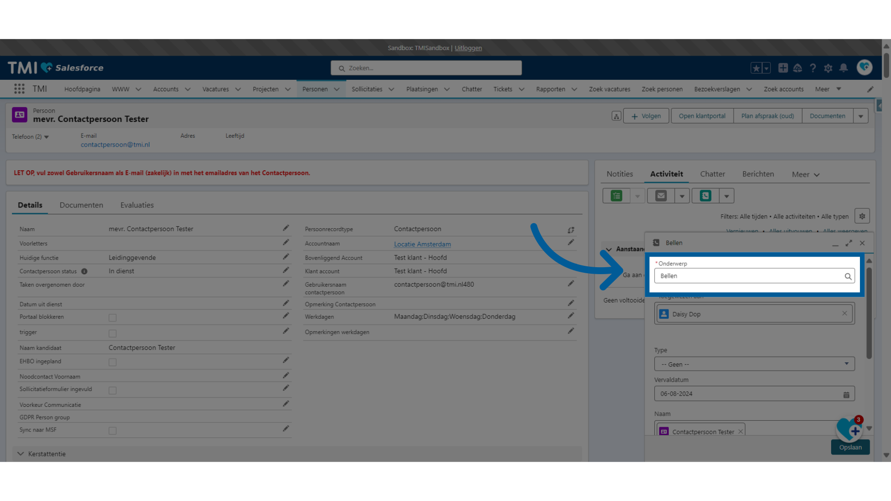Click the email compose icon in activity toolbar
Viewport: 891px width, 501px height.
[x=661, y=196]
